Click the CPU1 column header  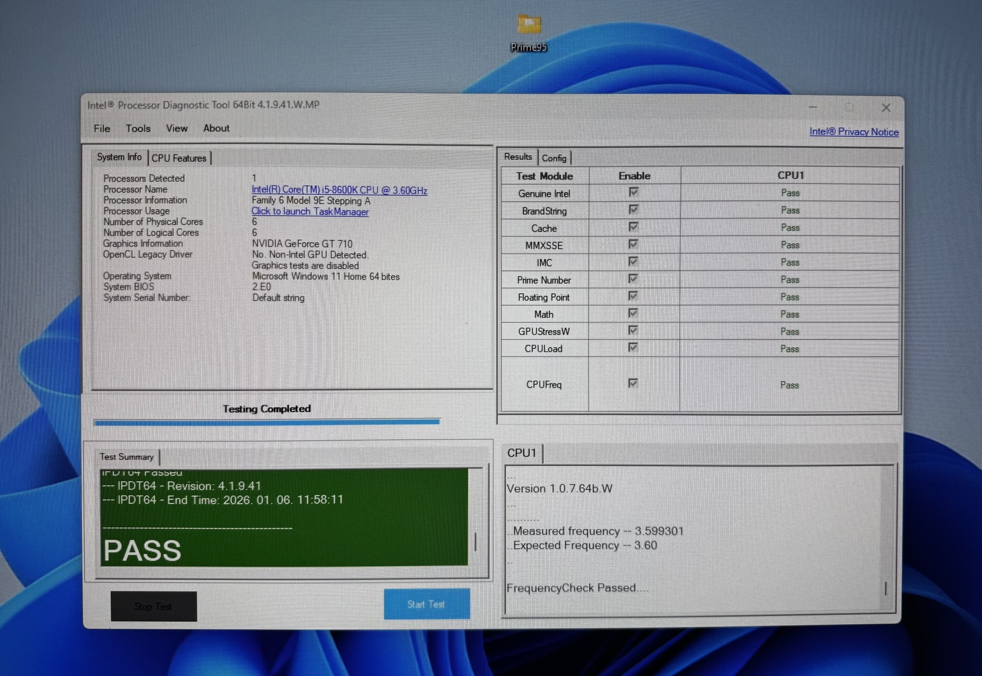pos(790,176)
